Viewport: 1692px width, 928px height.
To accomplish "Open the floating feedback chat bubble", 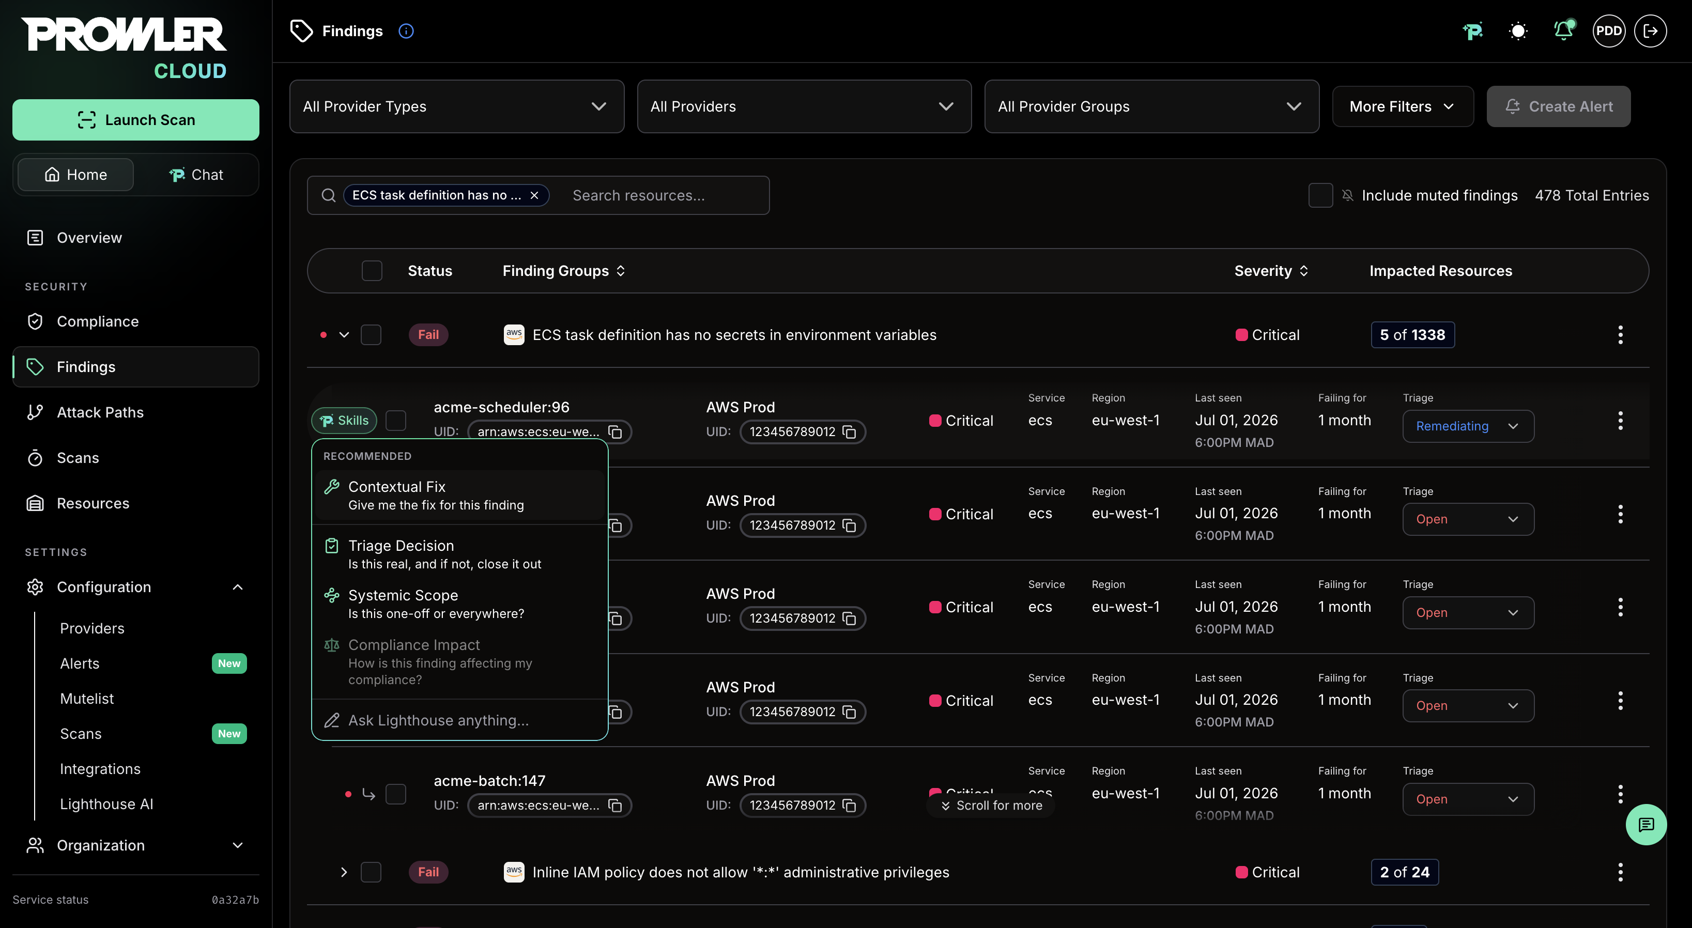I will point(1645,824).
